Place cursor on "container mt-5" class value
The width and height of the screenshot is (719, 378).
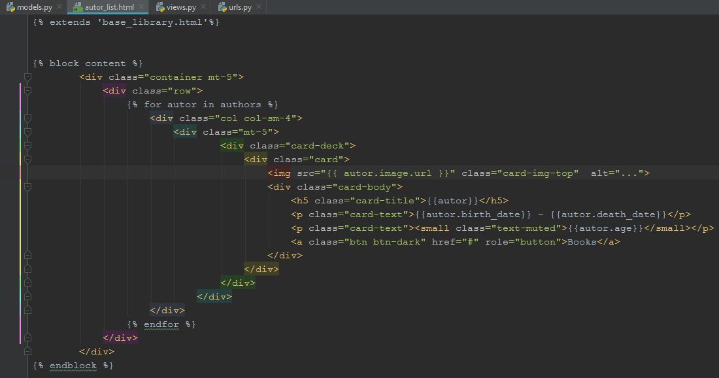pyautogui.click(x=191, y=77)
